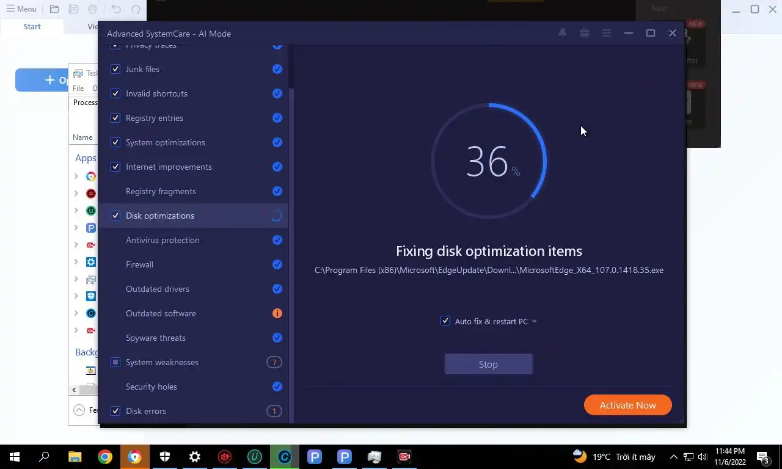Click the Activate Now button
This screenshot has width=782, height=469.
(x=627, y=405)
